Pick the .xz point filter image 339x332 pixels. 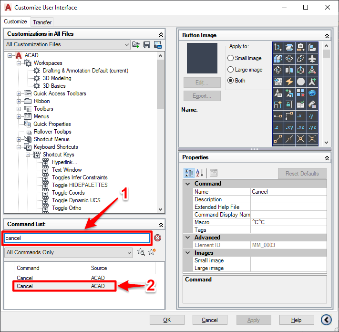tap(301, 127)
